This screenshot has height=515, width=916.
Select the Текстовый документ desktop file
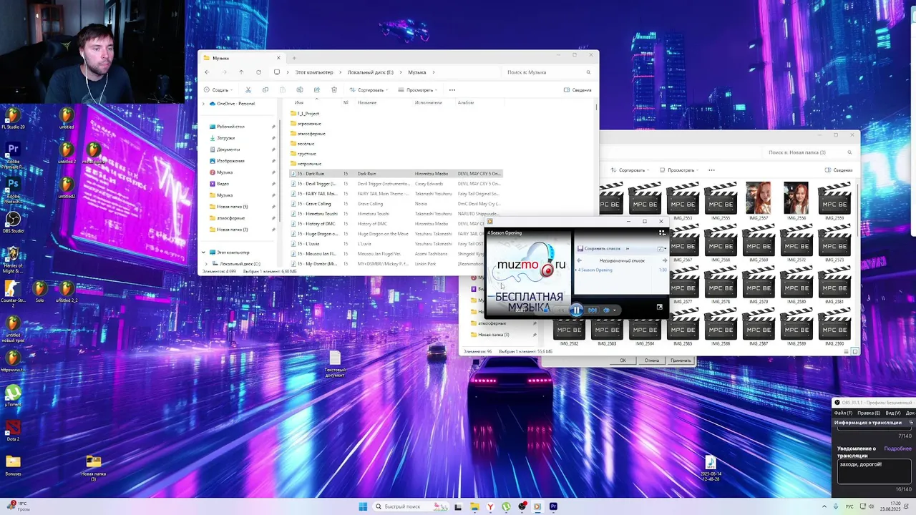click(x=335, y=363)
